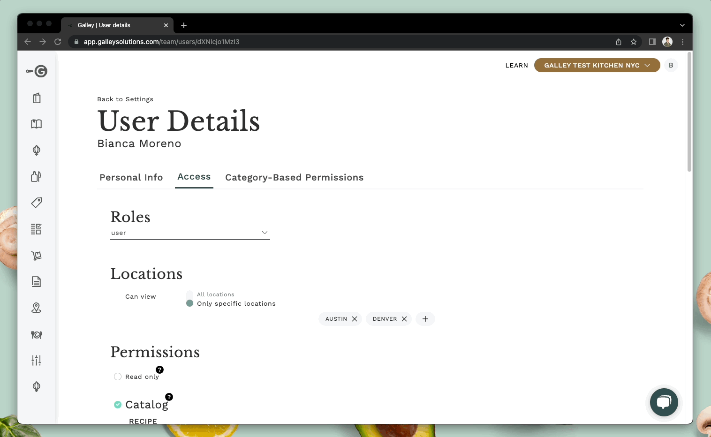The height and width of the screenshot is (437, 711).
Task: Open the recipe book icon in sidebar
Action: pos(36,124)
